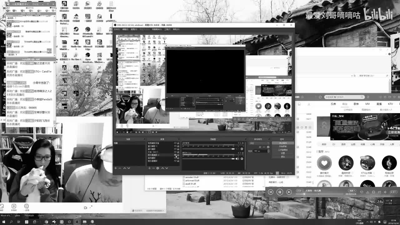Move the selected source up
Screen dimensions: 400x225
(x=162, y=168)
